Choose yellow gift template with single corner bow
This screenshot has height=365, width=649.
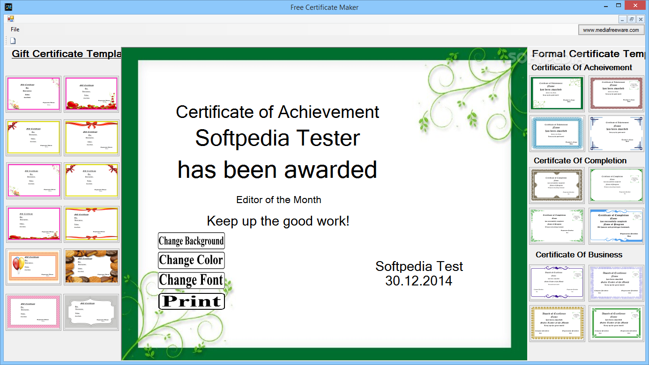tap(33, 138)
